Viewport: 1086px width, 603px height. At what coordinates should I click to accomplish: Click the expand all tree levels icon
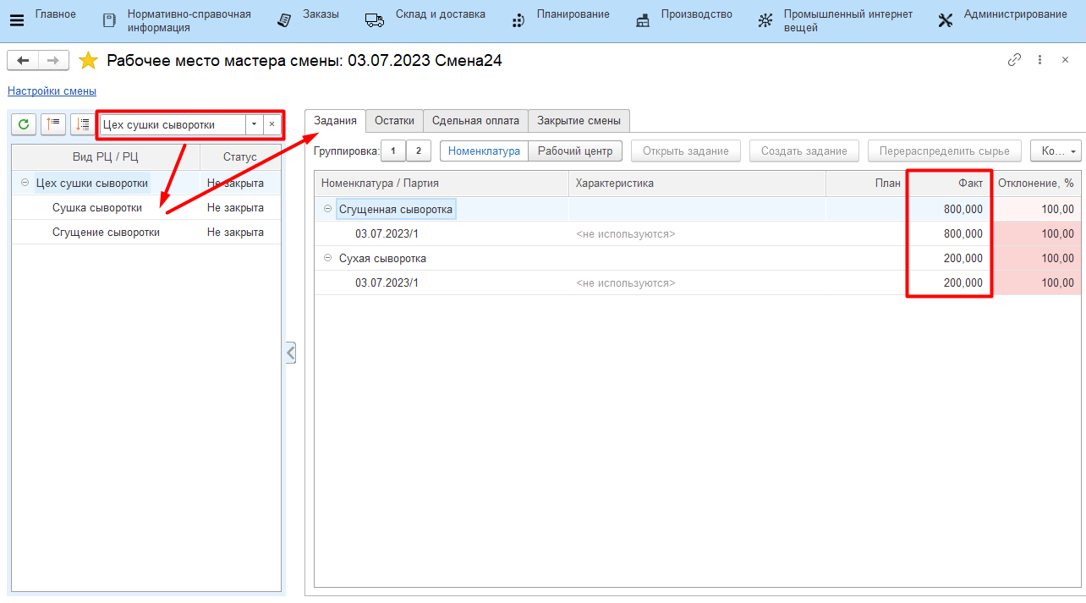(x=82, y=124)
